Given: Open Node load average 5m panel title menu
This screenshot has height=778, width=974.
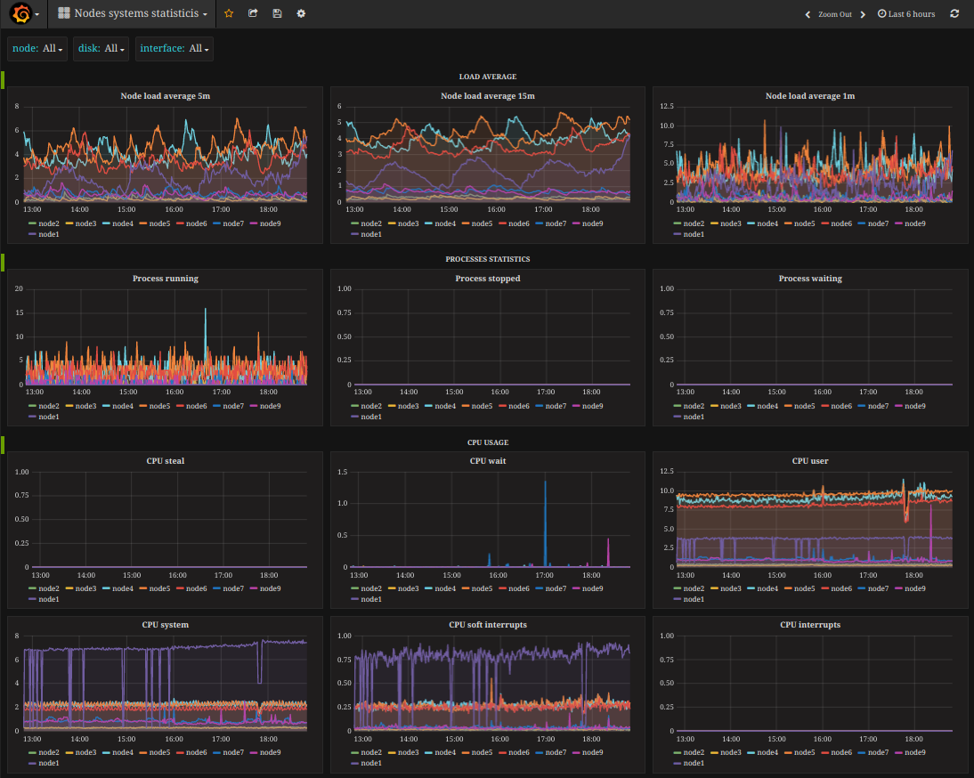Looking at the screenshot, I should pos(166,96).
